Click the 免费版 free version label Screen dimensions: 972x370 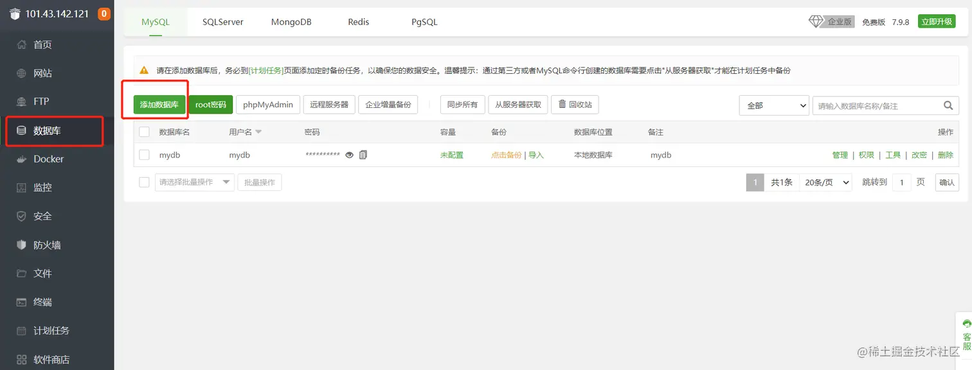[x=874, y=22]
